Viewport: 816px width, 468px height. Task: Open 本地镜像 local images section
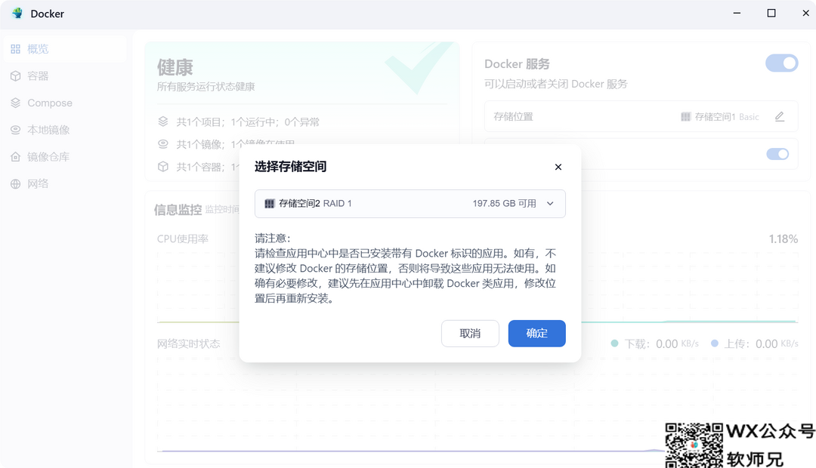pos(64,130)
